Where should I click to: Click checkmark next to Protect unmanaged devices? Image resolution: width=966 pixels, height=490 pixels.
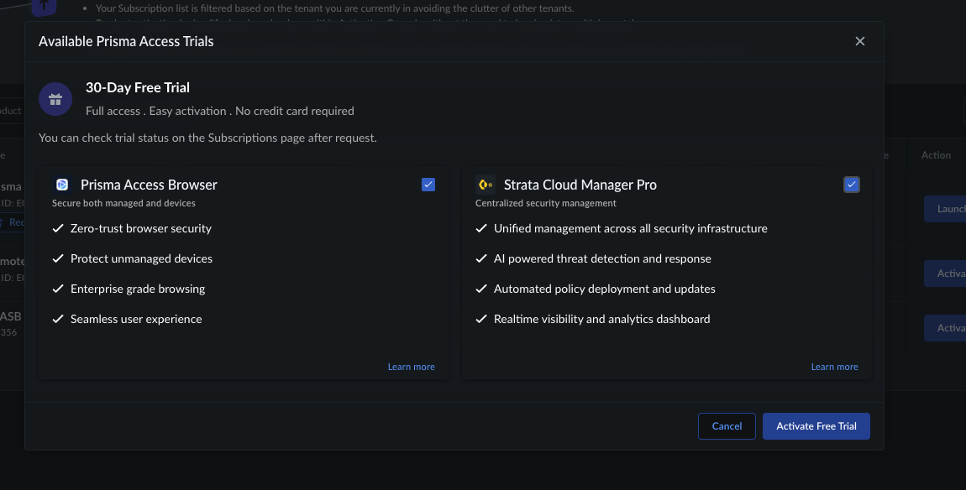click(58, 258)
